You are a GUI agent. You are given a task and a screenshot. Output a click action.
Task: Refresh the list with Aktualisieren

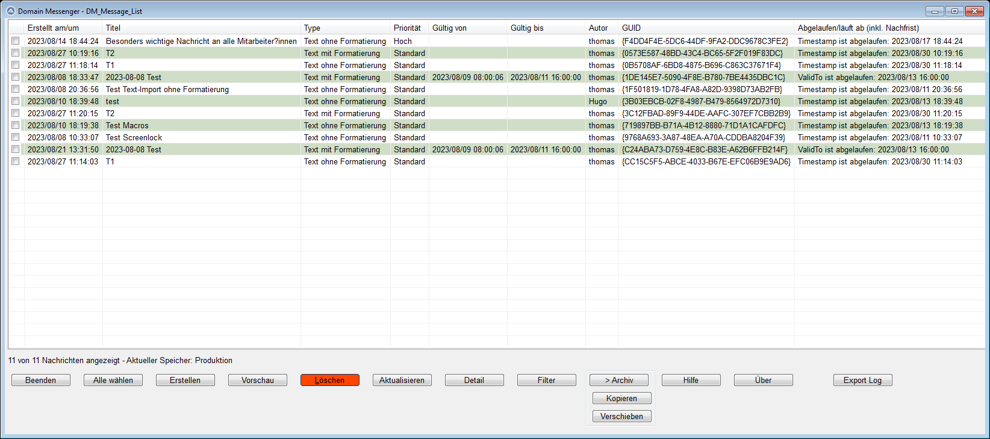(x=402, y=380)
